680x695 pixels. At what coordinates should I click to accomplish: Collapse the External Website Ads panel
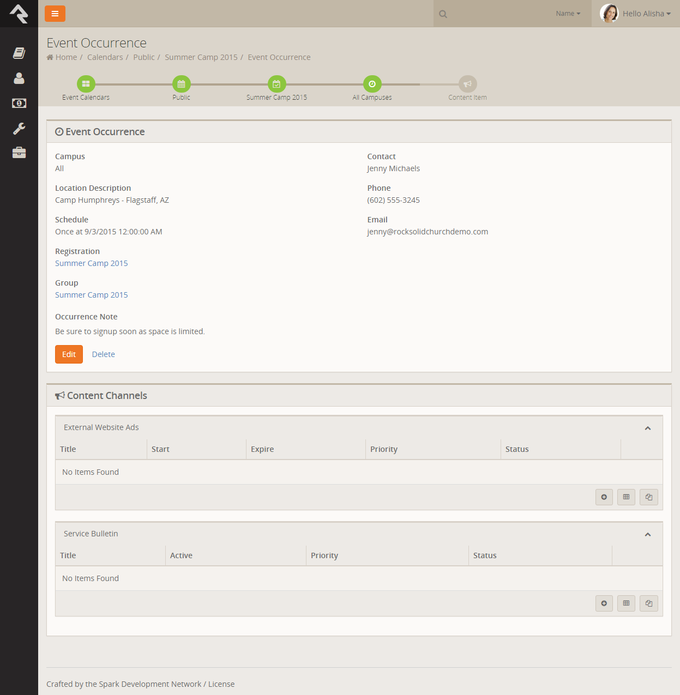[647, 428]
